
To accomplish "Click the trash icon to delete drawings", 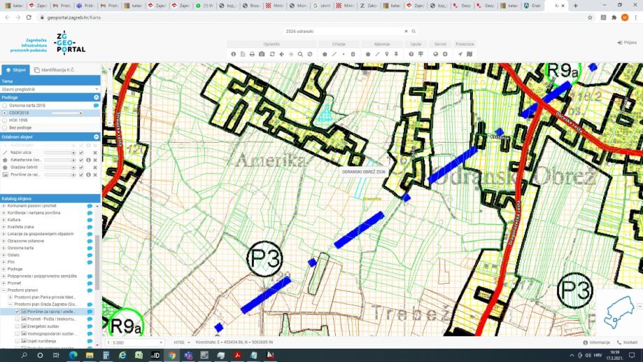I will point(353,54).
